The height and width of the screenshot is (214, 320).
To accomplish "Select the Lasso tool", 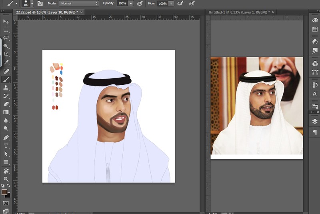I will click(6, 38).
